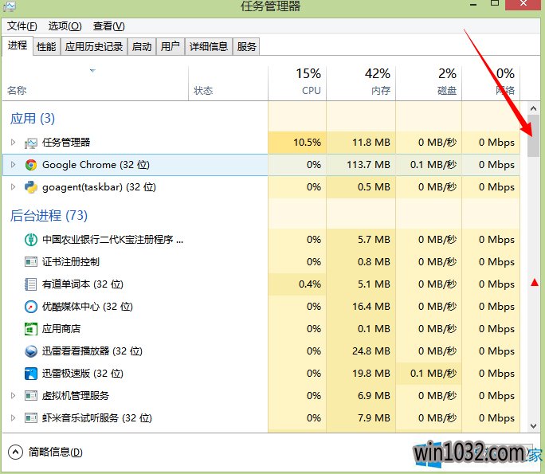The image size is (545, 474).
Task: Open the 选项(O) menu
Action: [65, 26]
